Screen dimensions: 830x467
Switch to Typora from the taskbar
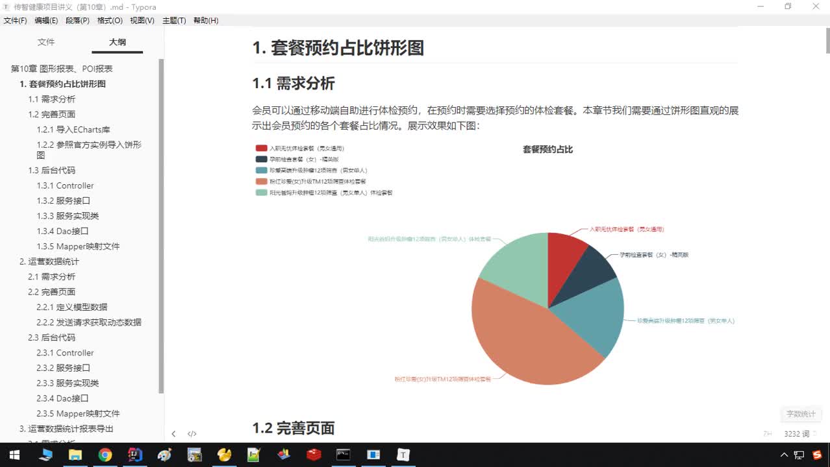point(403,455)
